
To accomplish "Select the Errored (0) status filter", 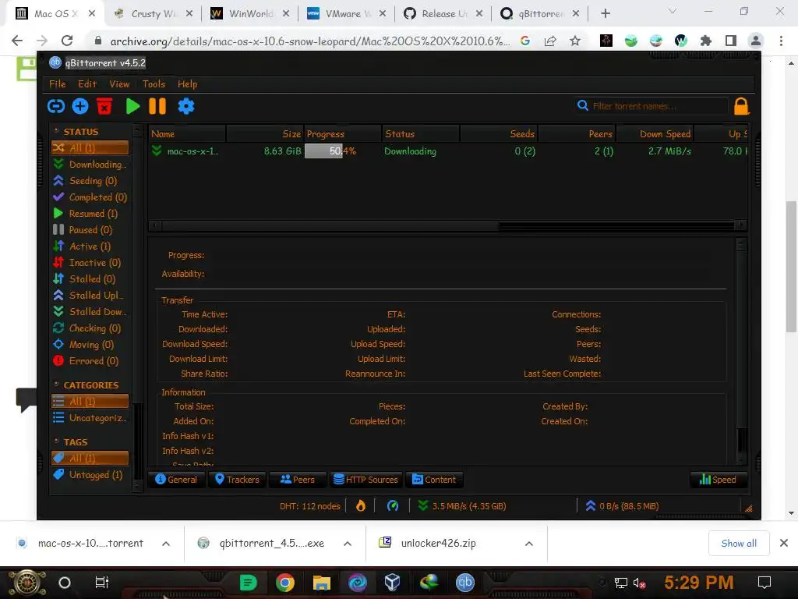I will (x=90, y=360).
